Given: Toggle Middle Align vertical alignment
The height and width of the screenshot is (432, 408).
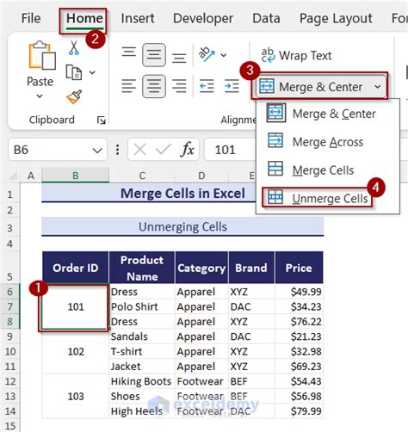Looking at the screenshot, I should coord(154,54).
